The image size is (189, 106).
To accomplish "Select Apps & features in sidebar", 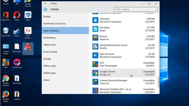I will [x=65, y=31].
